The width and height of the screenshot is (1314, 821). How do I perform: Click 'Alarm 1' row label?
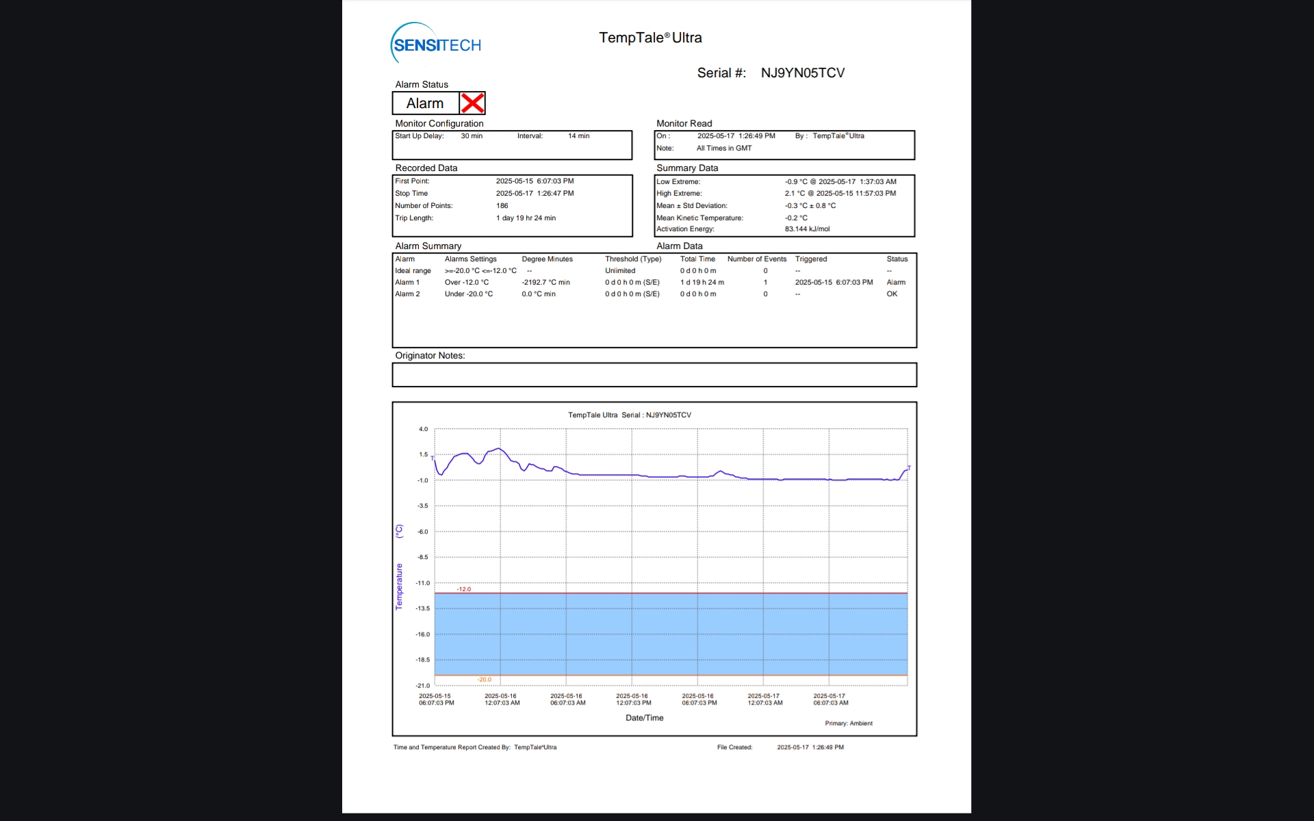tap(407, 283)
